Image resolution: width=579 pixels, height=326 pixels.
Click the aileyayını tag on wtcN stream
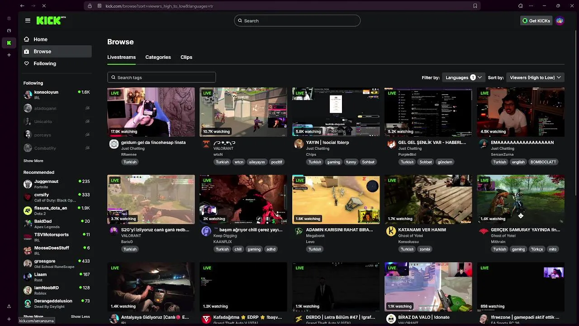257,162
